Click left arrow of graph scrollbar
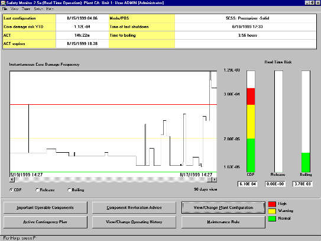 tap(12, 179)
